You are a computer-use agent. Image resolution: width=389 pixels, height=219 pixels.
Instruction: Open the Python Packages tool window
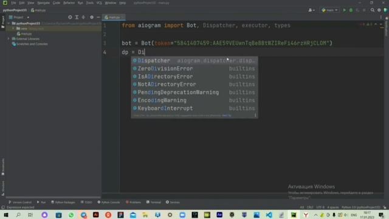coord(63,202)
